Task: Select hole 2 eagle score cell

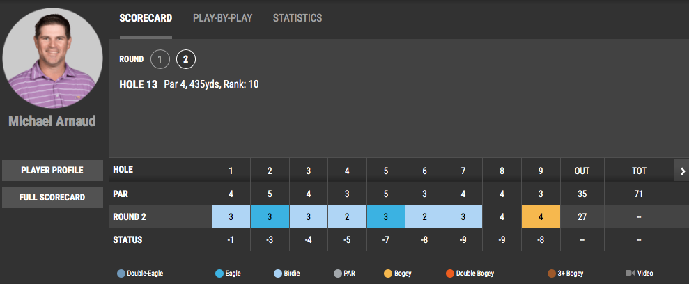Action: point(270,216)
